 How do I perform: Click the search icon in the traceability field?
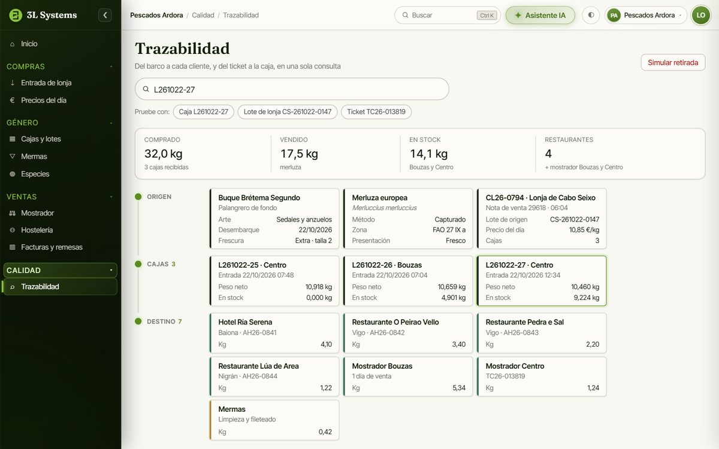pos(146,89)
